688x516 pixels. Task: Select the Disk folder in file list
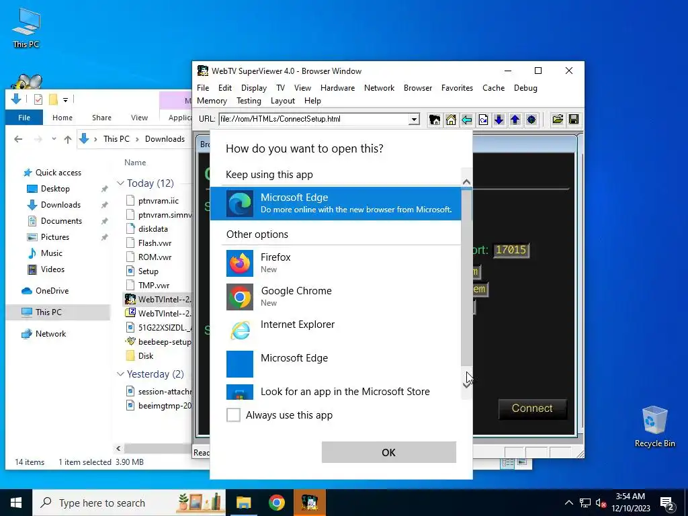(x=145, y=356)
